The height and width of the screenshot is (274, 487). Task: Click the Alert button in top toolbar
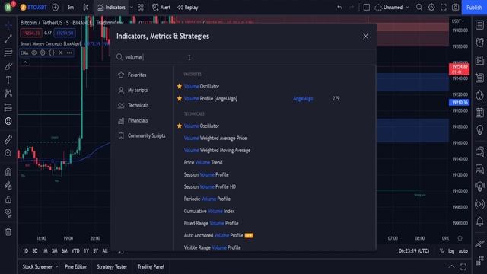click(x=161, y=8)
